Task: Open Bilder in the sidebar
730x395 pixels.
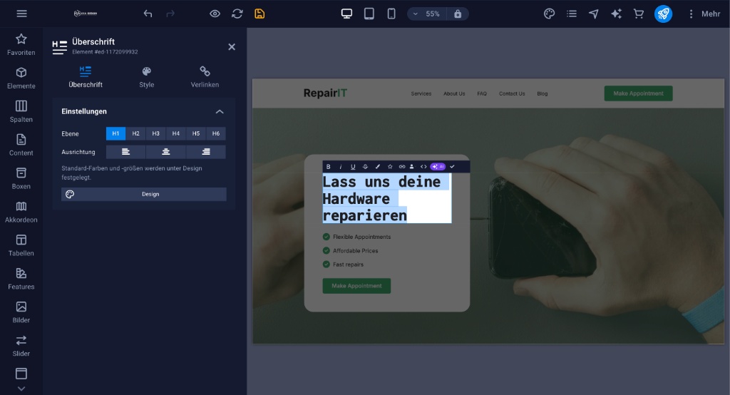Action: (x=21, y=312)
